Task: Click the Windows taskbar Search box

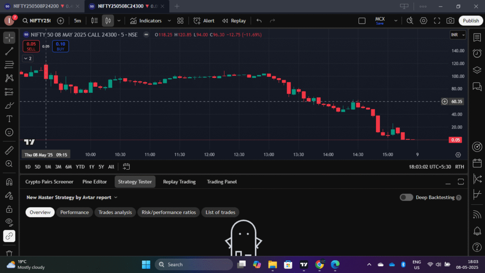Action: pos(194,264)
